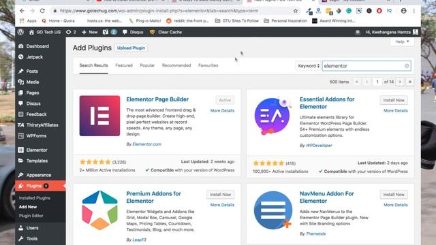
Task: Open Disqus in the admin bar
Action: (x=133, y=32)
